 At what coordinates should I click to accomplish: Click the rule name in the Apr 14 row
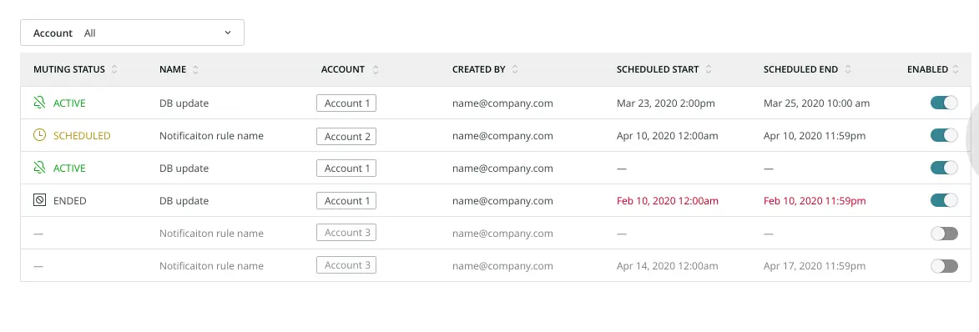[211, 266]
